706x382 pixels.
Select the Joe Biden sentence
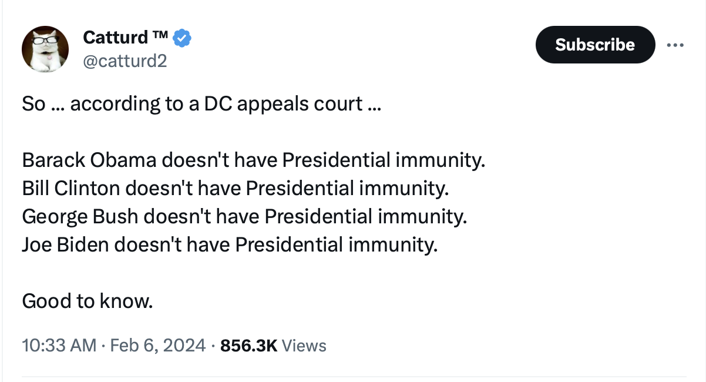(230, 244)
